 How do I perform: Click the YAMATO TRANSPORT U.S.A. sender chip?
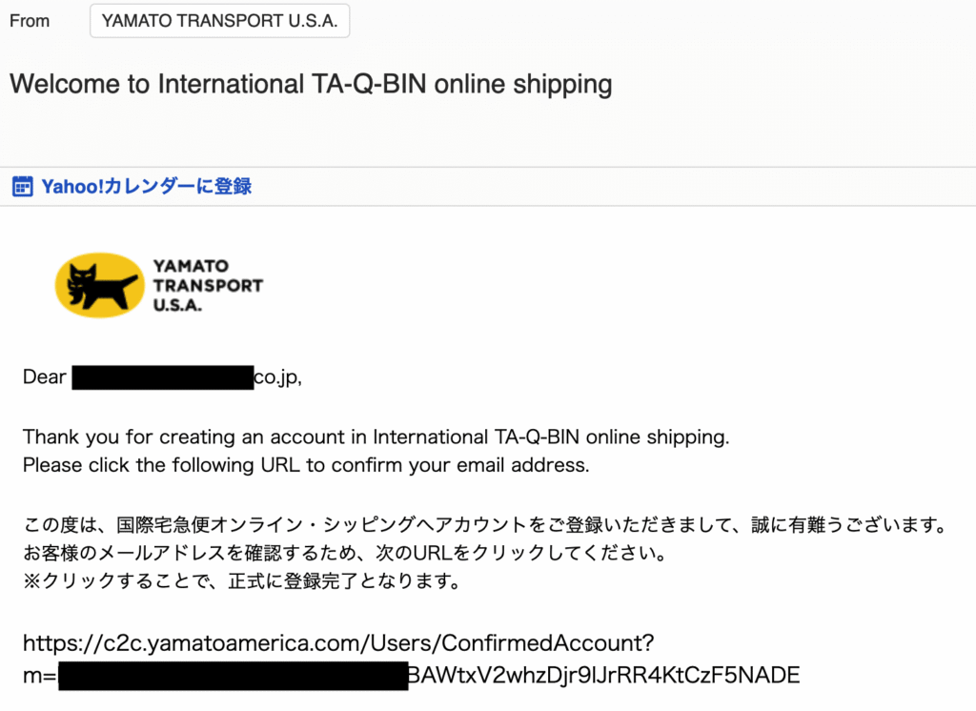click(220, 21)
